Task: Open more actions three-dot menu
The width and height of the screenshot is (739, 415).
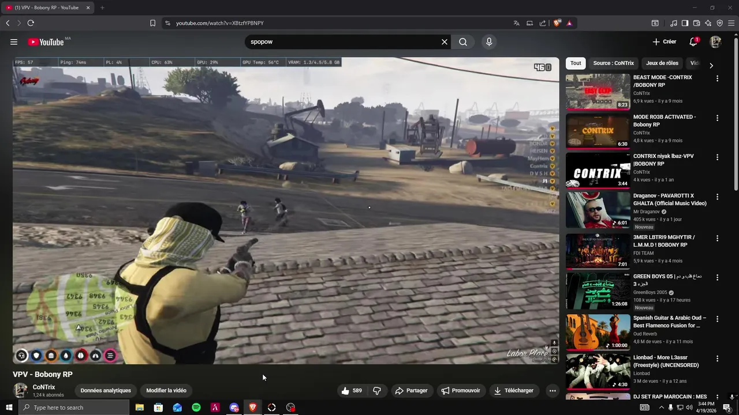Action: pos(553,390)
